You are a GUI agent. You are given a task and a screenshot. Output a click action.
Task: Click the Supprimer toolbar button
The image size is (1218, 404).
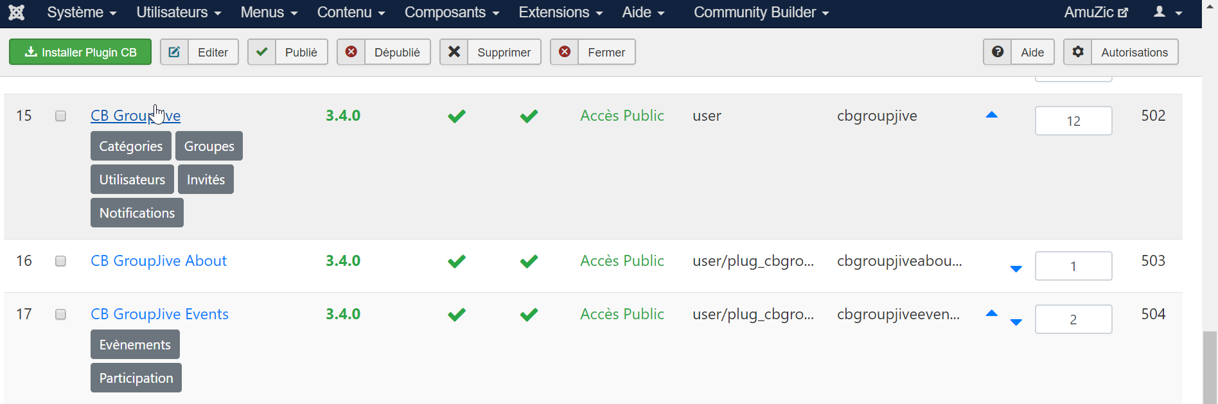[490, 52]
